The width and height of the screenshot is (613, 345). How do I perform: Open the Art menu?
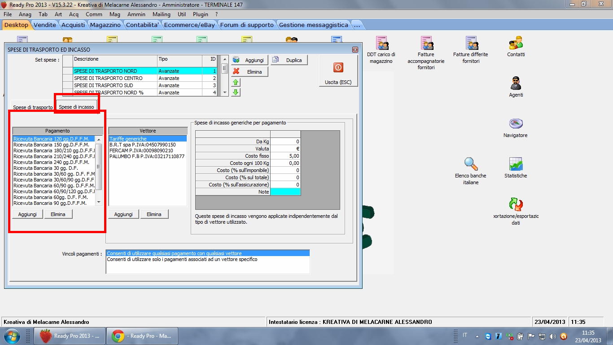[x=58, y=14]
